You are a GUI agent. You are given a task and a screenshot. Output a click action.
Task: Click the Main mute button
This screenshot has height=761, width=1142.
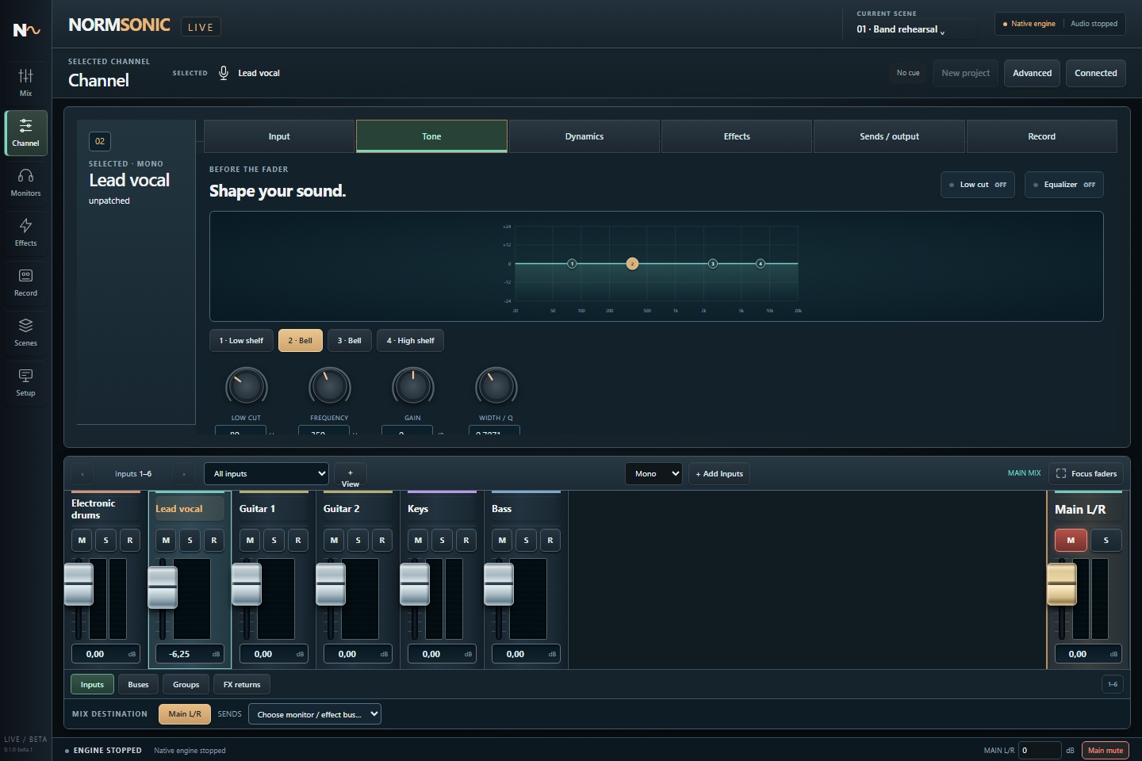[1106, 751]
